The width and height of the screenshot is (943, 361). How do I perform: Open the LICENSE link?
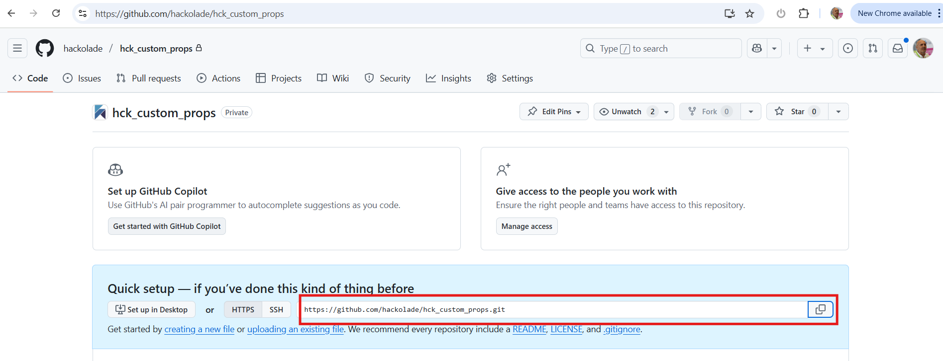566,329
